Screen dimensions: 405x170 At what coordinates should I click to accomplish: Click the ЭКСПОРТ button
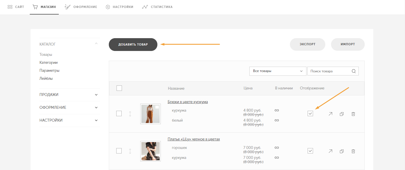coord(308,44)
